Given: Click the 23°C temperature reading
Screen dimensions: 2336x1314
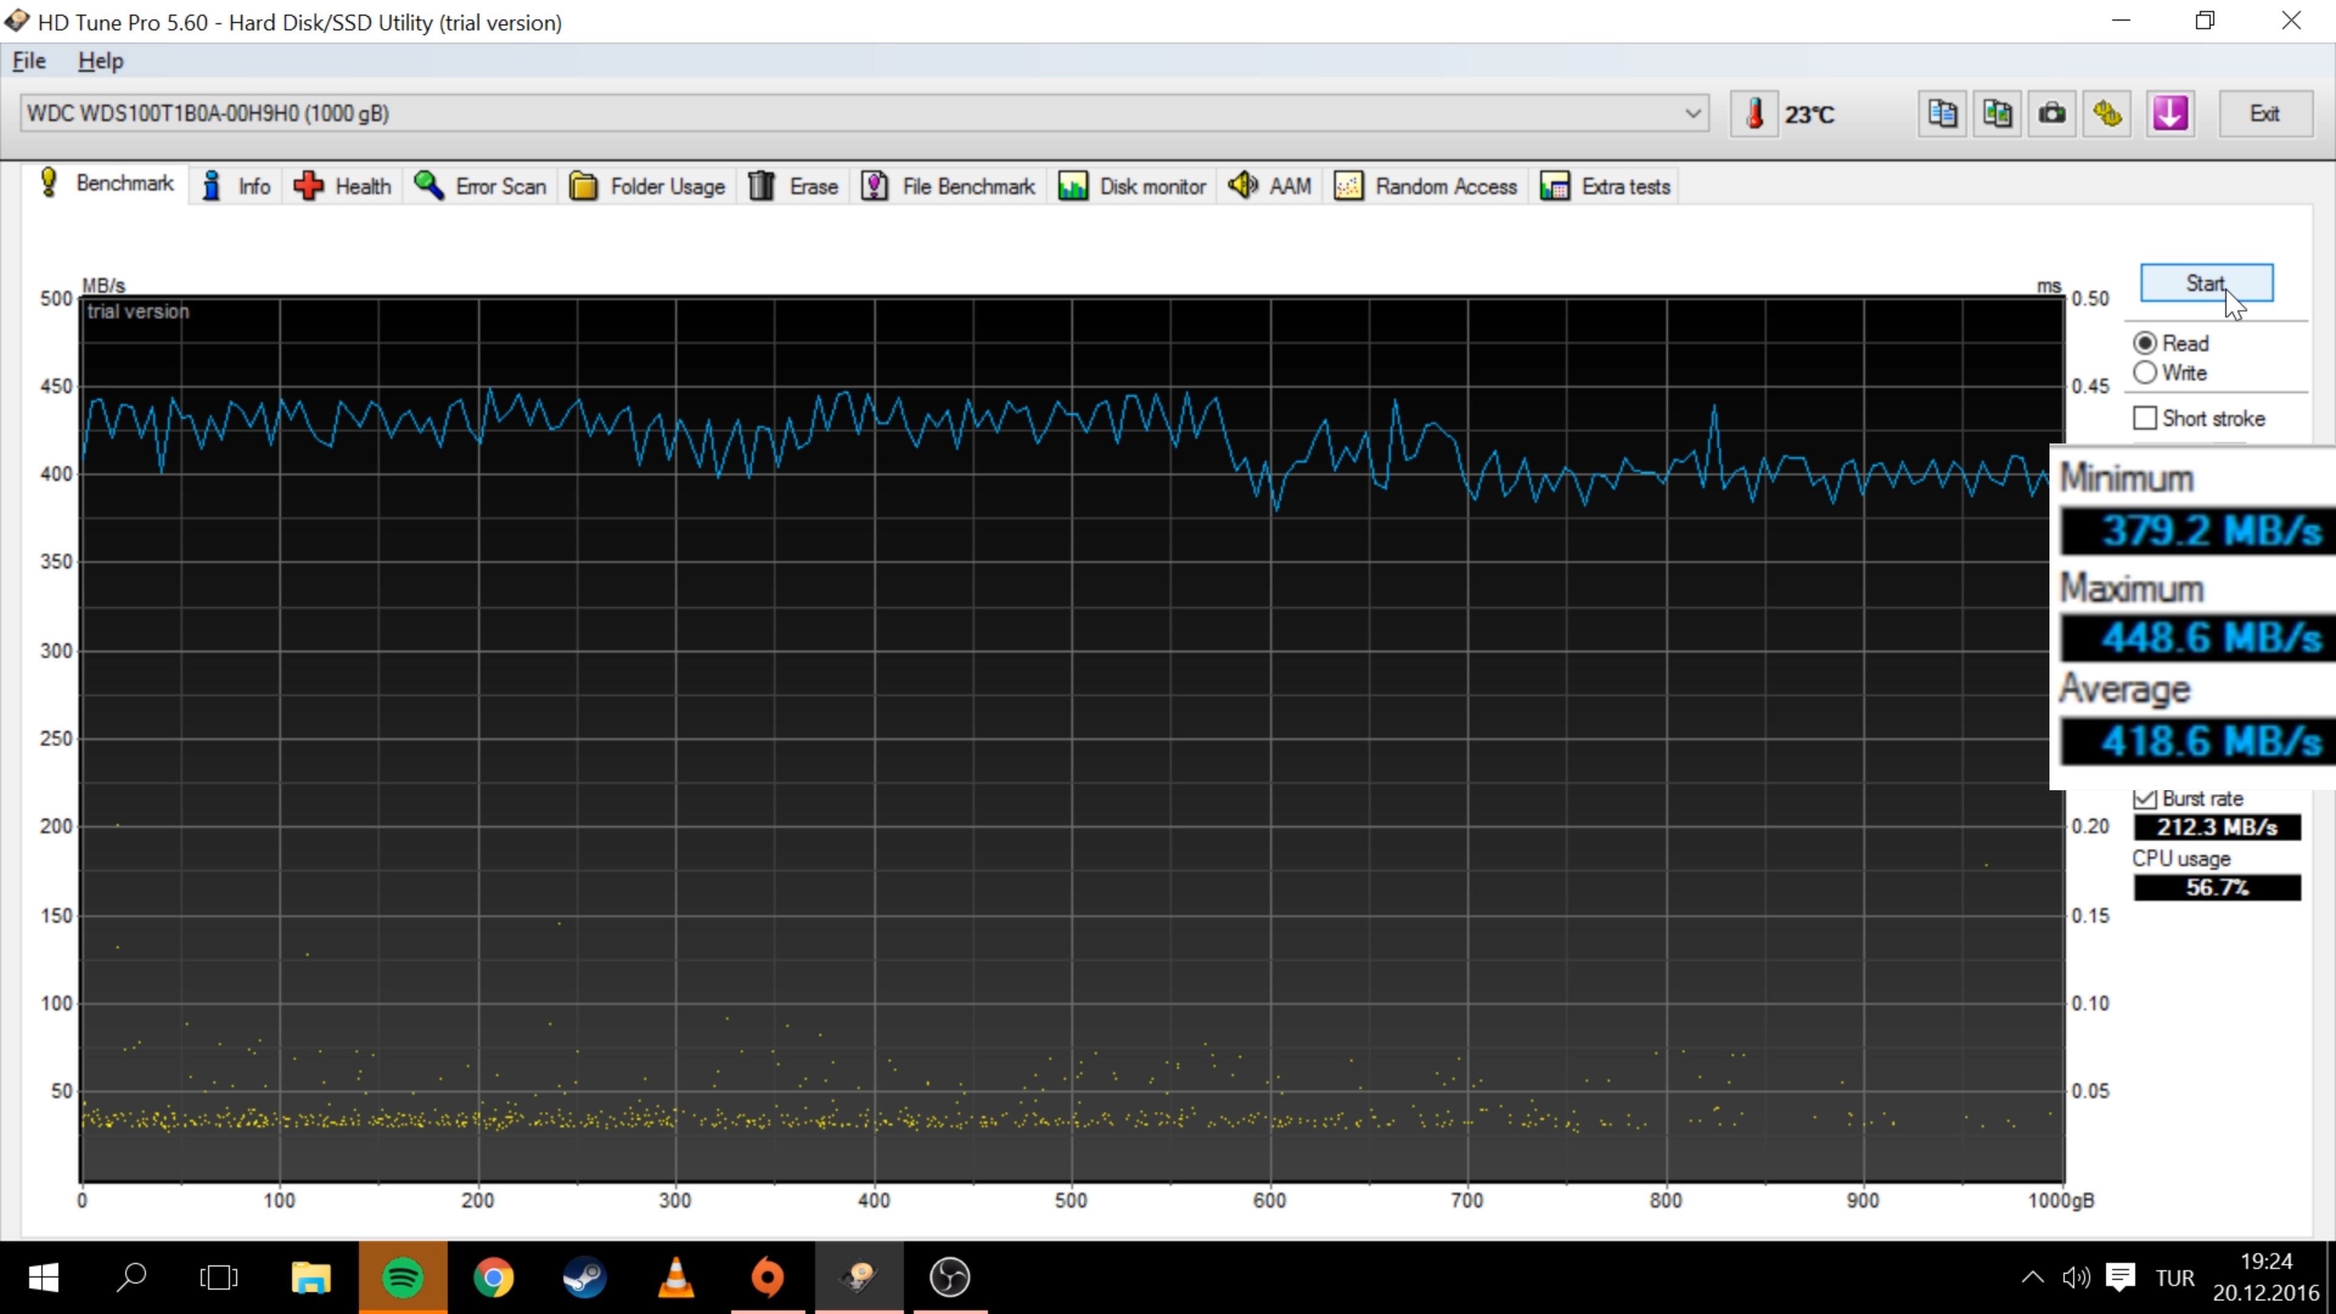Looking at the screenshot, I should pos(1809,114).
